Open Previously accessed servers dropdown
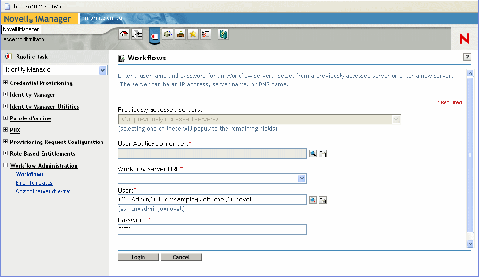 point(396,119)
